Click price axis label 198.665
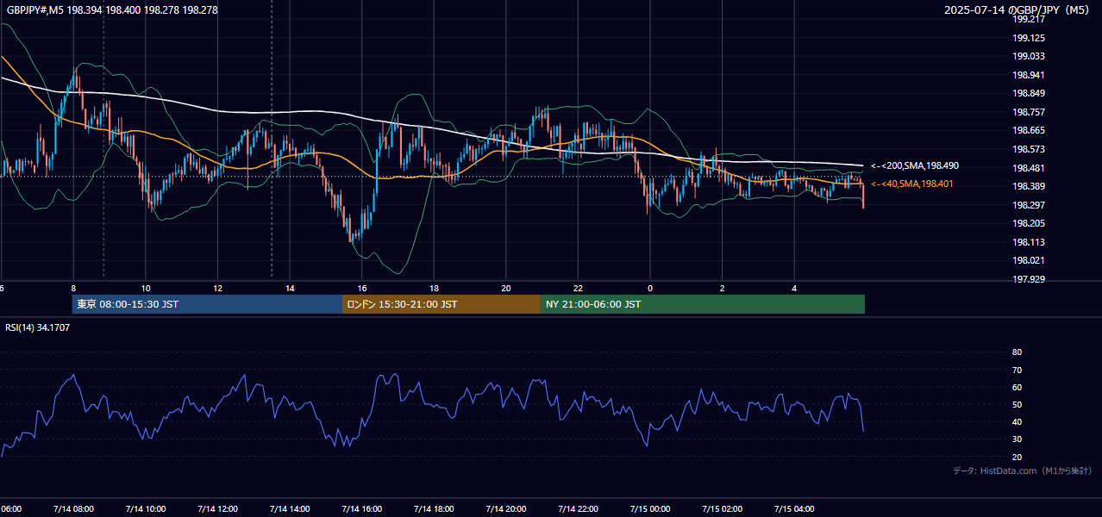1102x517 pixels. tap(1029, 131)
